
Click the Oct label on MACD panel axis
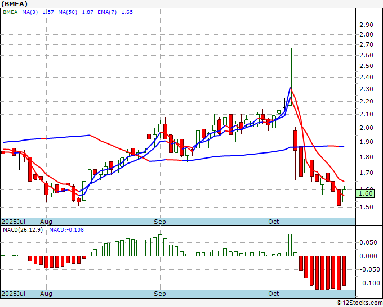pos(274,294)
